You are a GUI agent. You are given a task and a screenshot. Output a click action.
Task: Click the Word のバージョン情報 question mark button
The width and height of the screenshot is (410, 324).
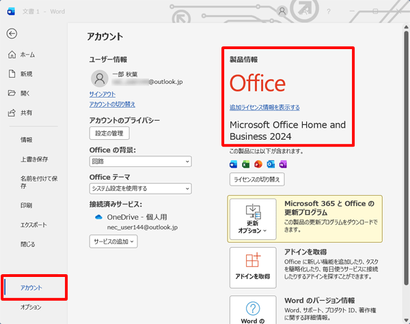(x=253, y=310)
